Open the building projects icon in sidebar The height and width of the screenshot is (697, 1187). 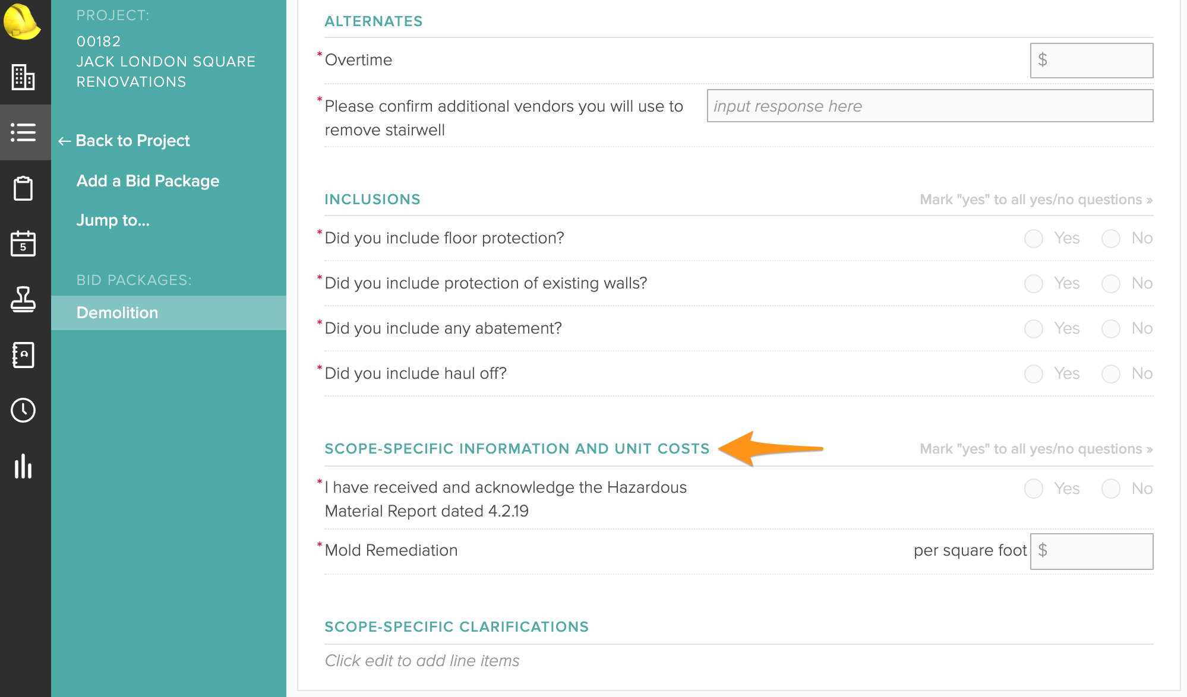[x=23, y=77]
